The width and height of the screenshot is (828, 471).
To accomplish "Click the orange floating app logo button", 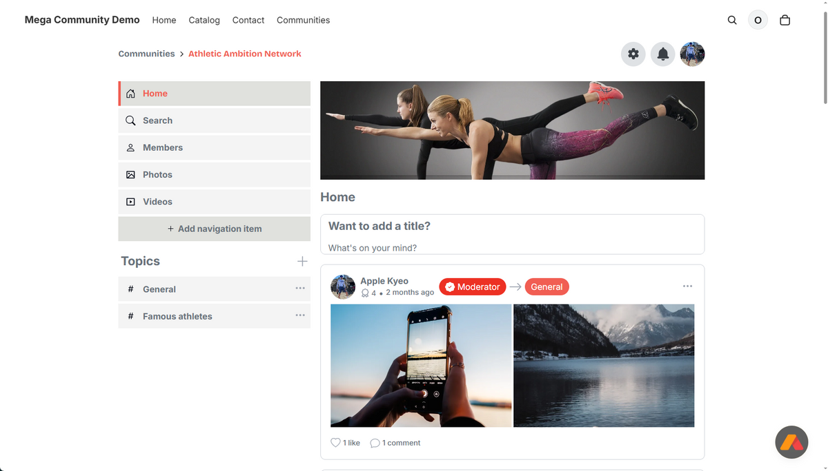I will (x=791, y=442).
